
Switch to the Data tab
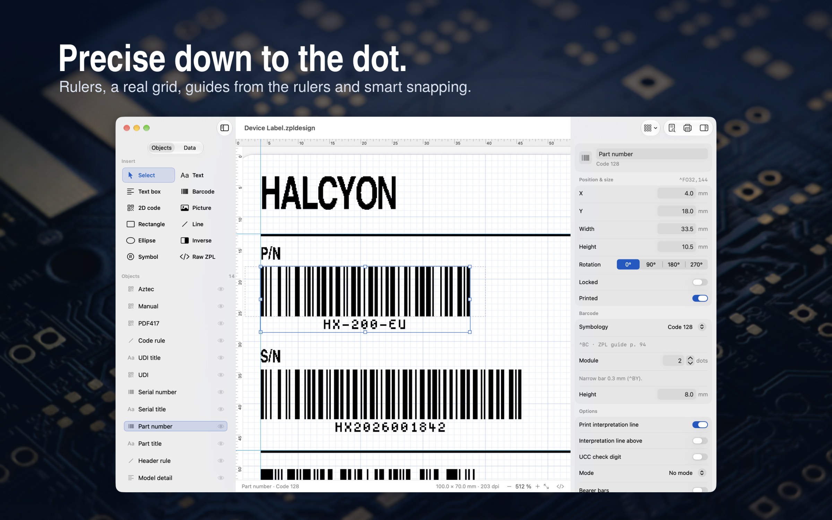pos(190,148)
